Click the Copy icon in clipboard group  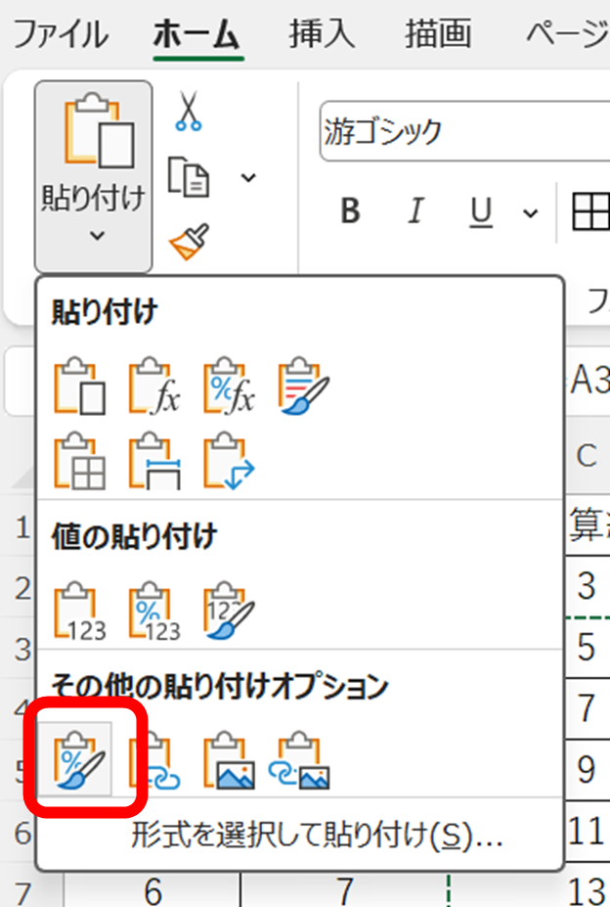[x=189, y=176]
